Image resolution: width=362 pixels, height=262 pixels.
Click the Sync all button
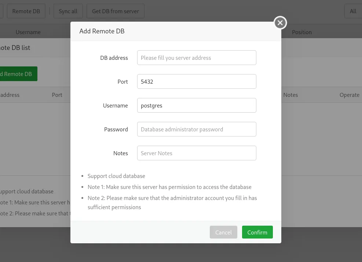[x=68, y=11]
